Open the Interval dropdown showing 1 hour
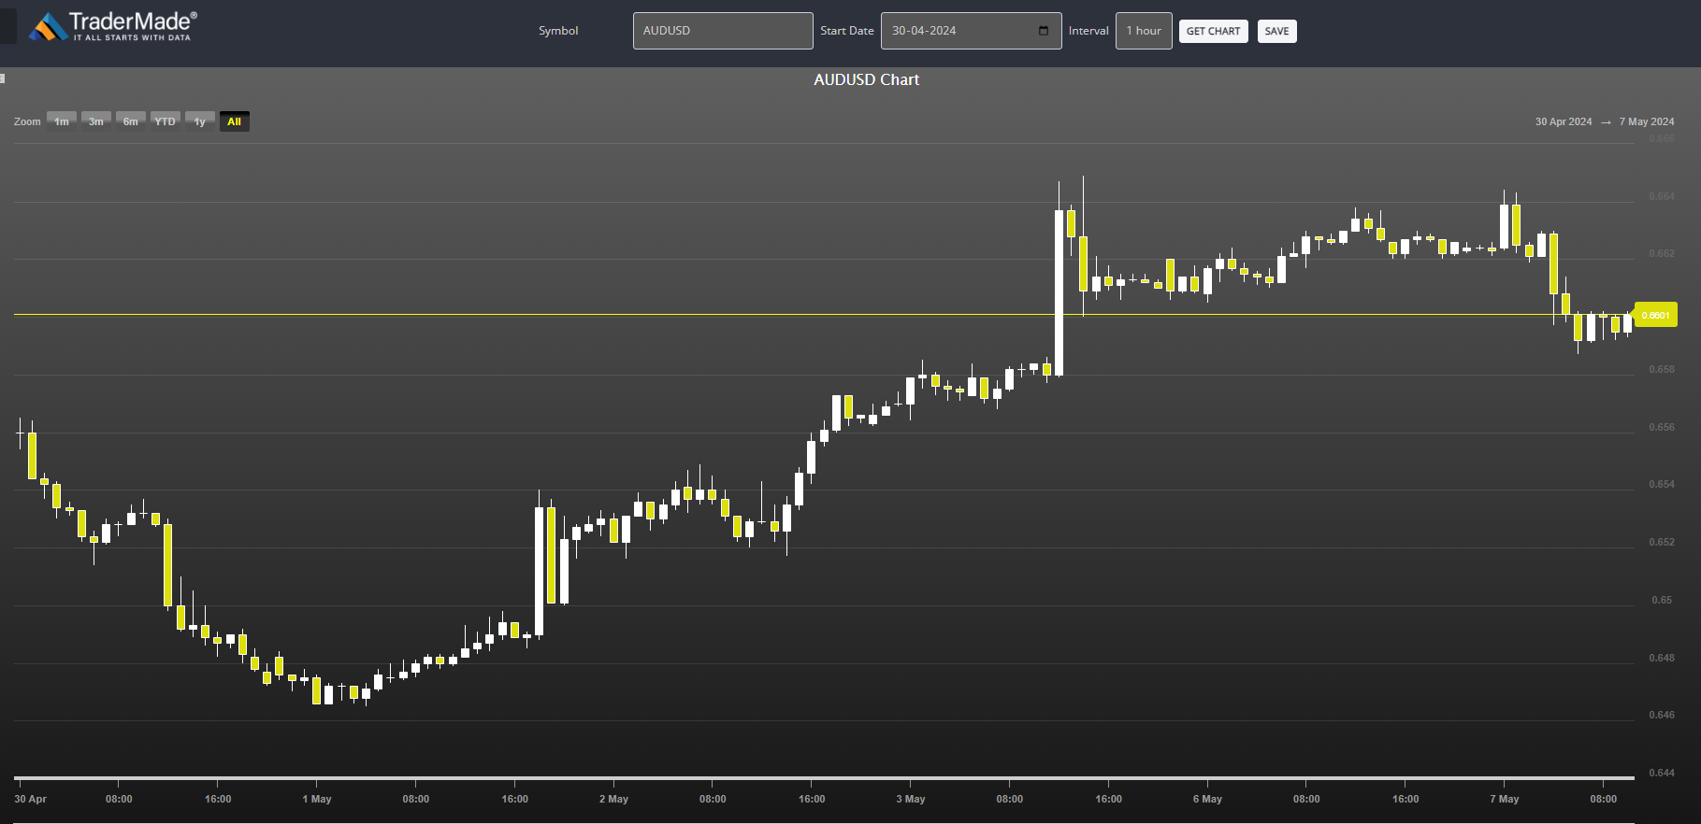 pyautogui.click(x=1144, y=31)
